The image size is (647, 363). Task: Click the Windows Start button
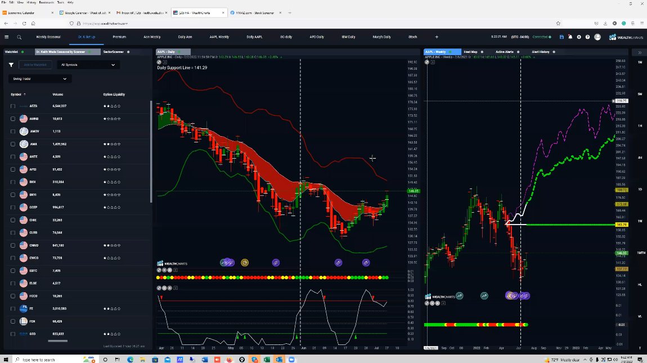[6, 360]
